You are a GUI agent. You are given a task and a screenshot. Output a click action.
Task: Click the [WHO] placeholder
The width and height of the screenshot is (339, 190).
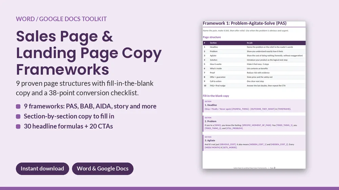click(218, 125)
